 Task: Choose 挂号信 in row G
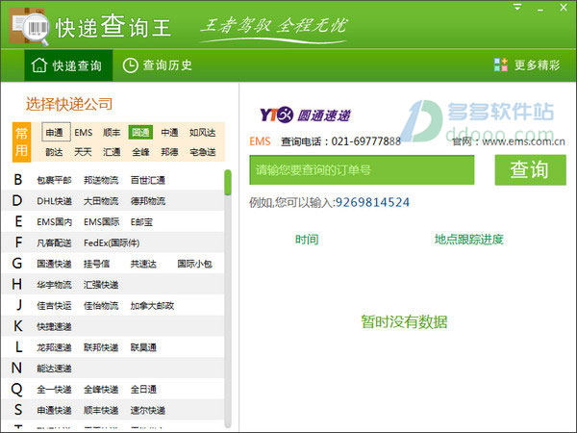(96, 264)
